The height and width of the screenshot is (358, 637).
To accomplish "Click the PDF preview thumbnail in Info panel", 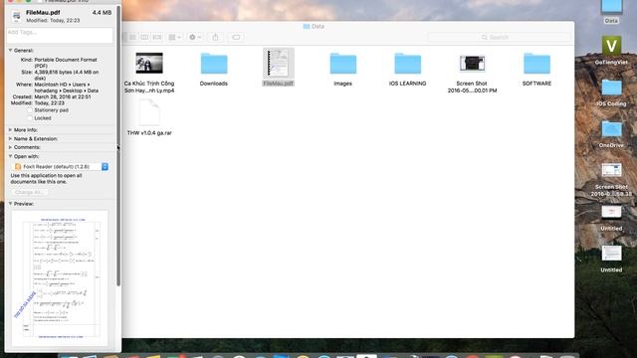I will point(60,278).
